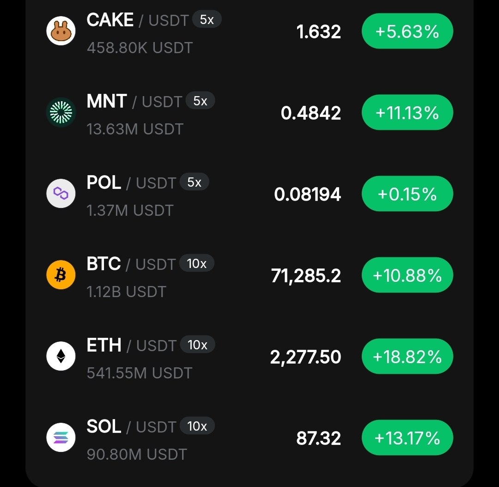The height and width of the screenshot is (487, 499).
Task: Select the BTC price 71,285.2
Action: coord(306,275)
